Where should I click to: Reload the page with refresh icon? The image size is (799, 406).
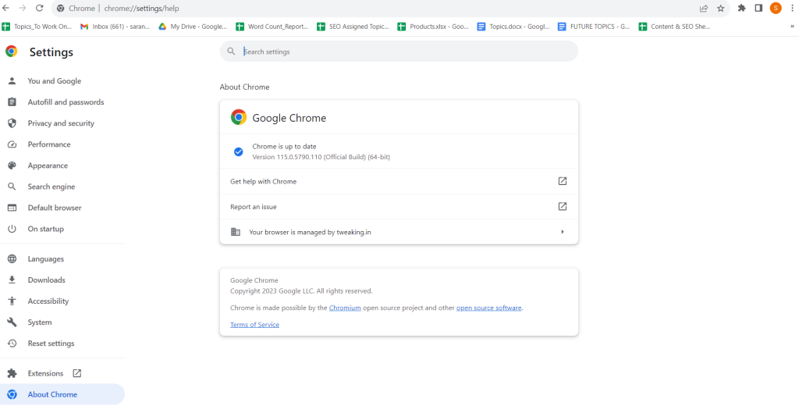point(39,8)
